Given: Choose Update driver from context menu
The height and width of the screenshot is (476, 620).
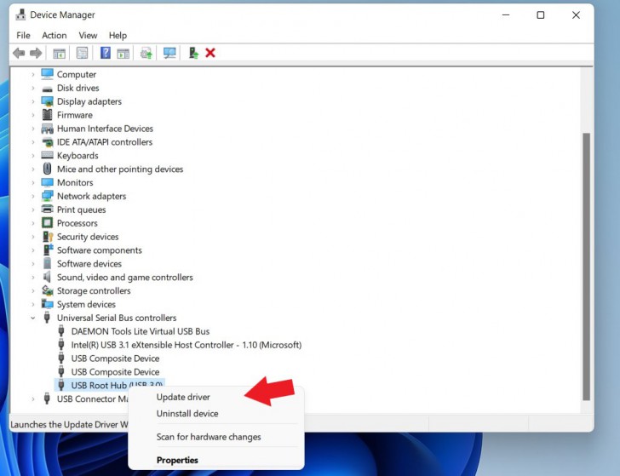Looking at the screenshot, I should point(183,397).
